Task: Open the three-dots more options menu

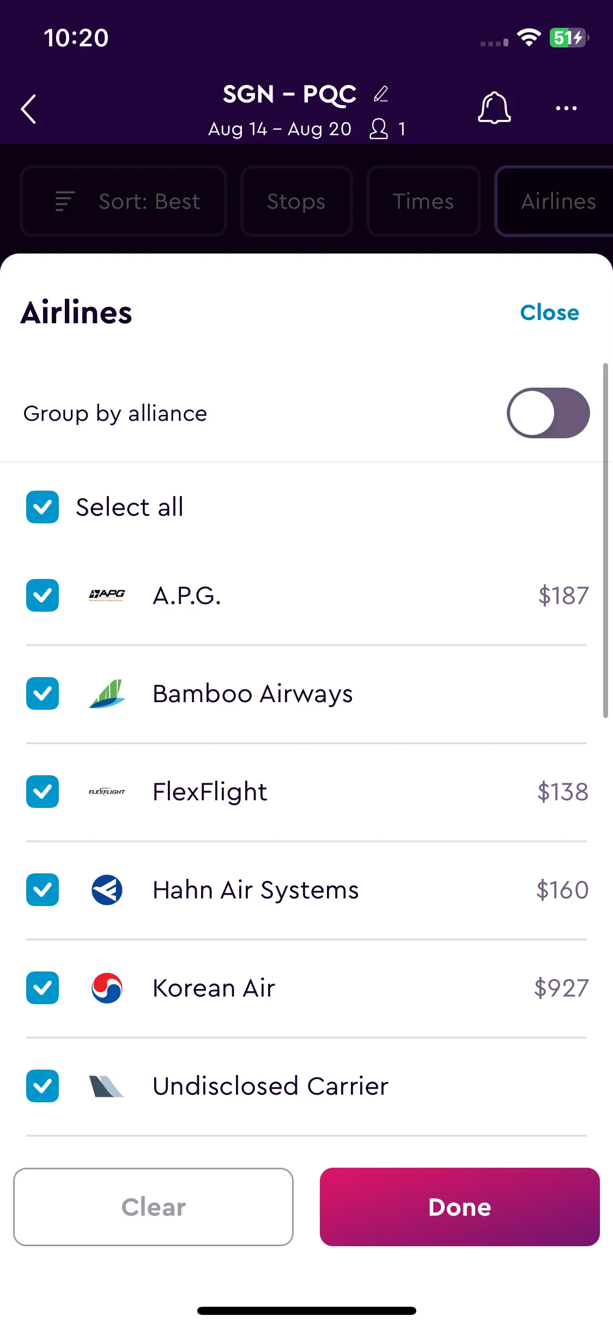Action: coord(566,108)
